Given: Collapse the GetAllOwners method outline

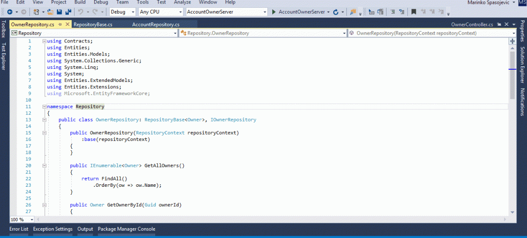Looking at the screenshot, I should [44, 165].
